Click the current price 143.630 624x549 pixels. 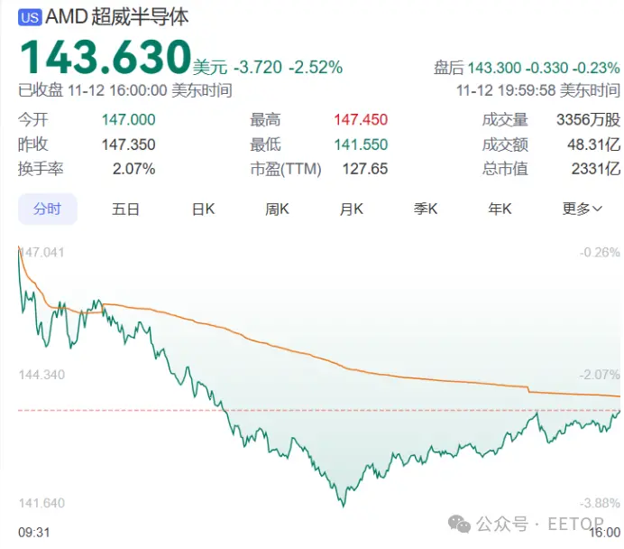click(106, 57)
